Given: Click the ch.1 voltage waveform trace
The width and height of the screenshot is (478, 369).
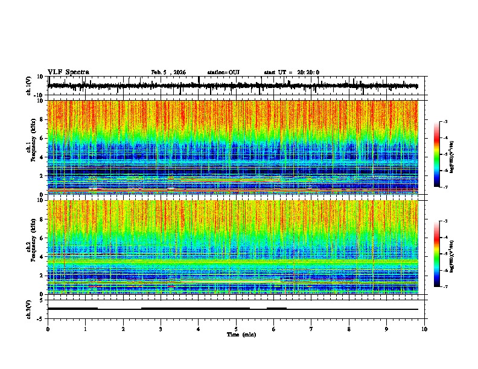Looking at the screenshot, I should (x=232, y=86).
